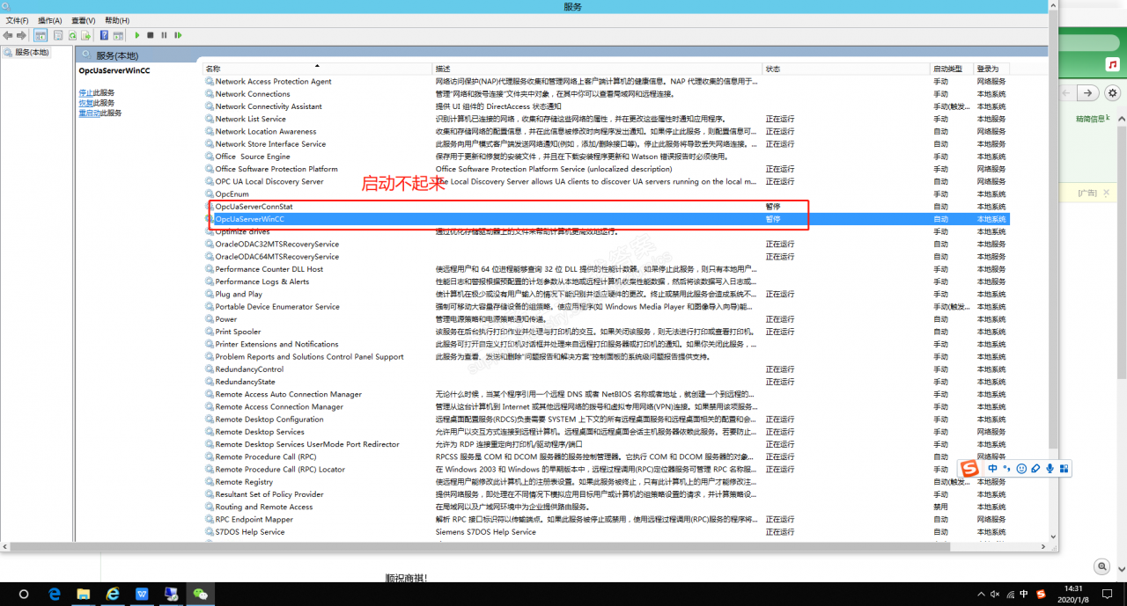Select the Remote Registry service
Viewport: 1127px width, 606px height.
tap(607, 482)
